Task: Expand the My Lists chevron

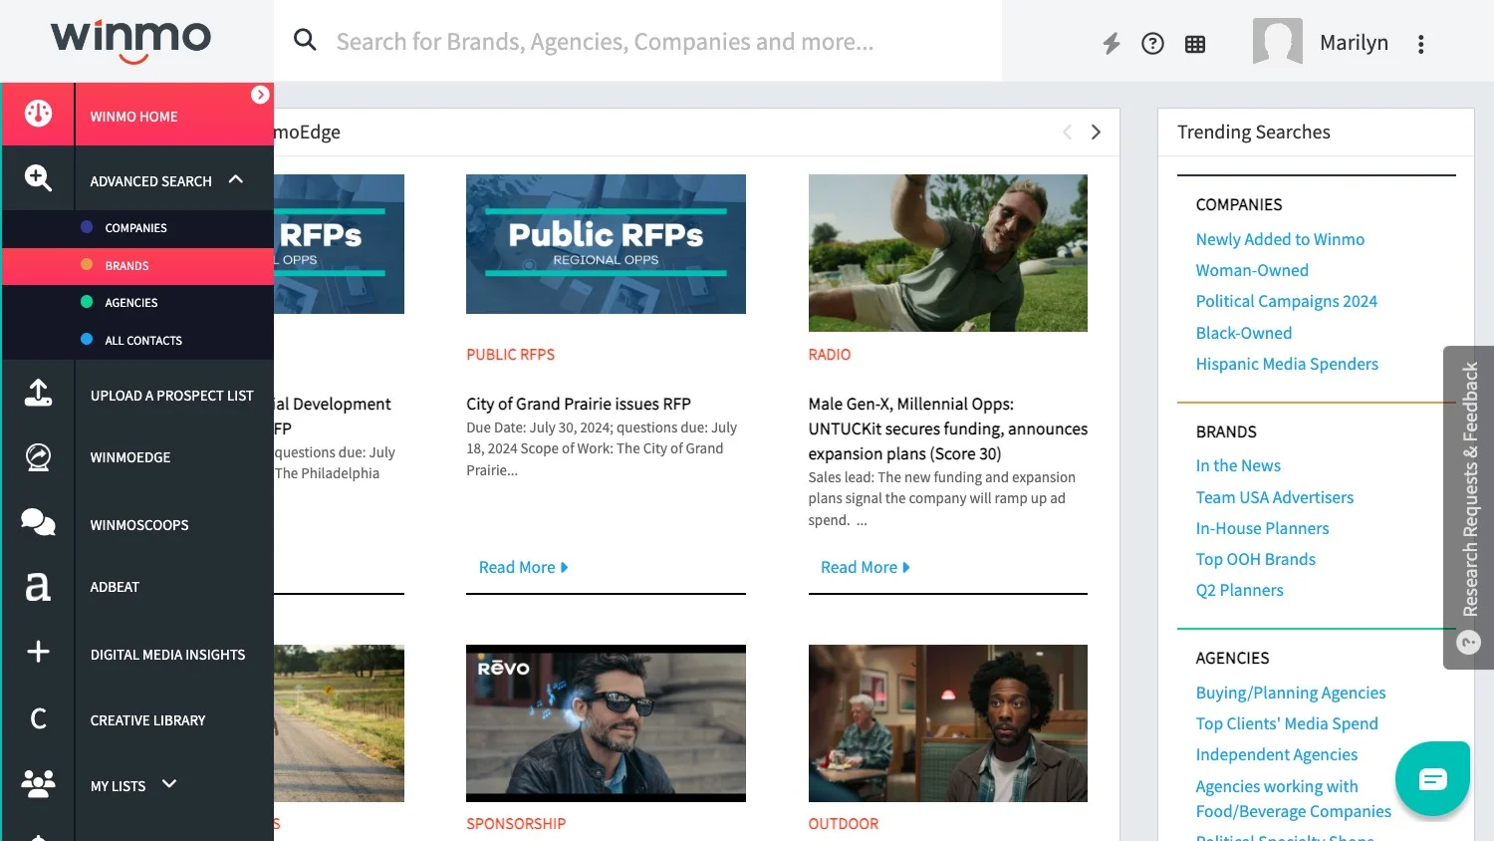Action: tap(169, 784)
